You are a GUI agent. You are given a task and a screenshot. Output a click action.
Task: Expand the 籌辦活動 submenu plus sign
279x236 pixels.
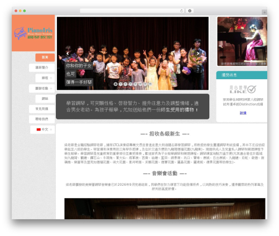(x=51, y=89)
